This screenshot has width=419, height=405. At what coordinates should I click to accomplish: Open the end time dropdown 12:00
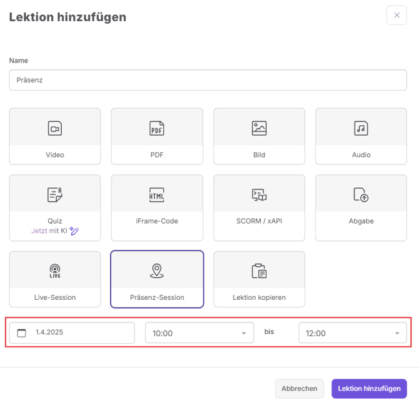(x=353, y=333)
